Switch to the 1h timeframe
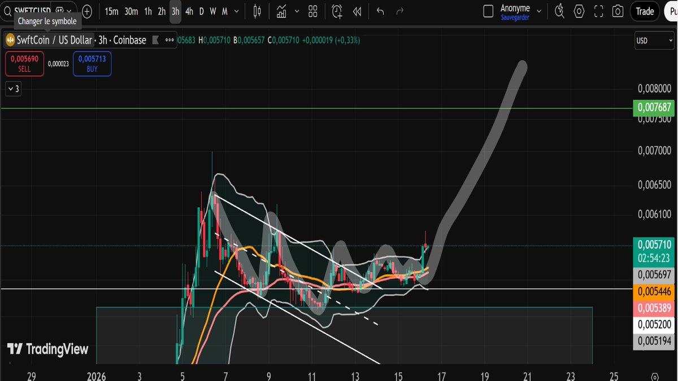This screenshot has width=678, height=381. click(x=148, y=11)
